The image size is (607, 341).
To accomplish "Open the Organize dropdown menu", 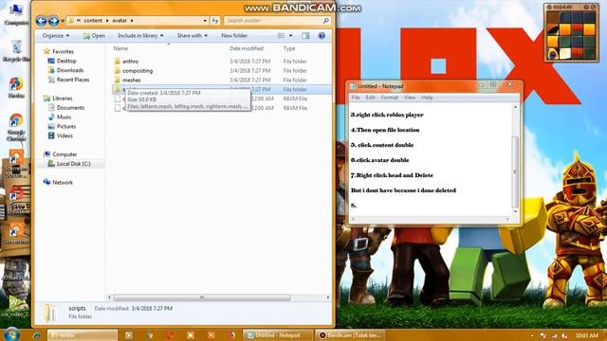I will 55,36.
